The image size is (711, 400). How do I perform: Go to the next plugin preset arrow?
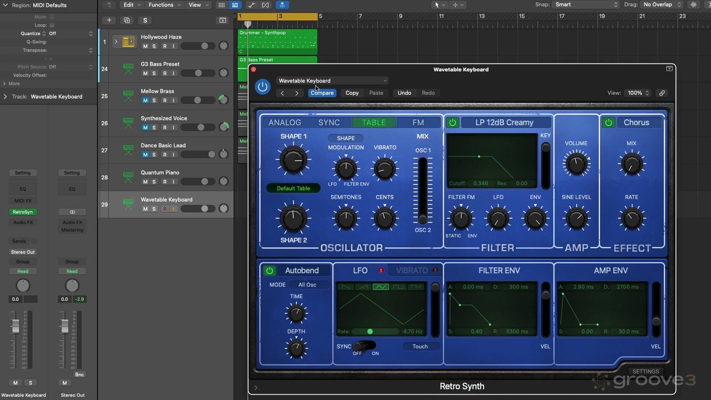(x=297, y=93)
